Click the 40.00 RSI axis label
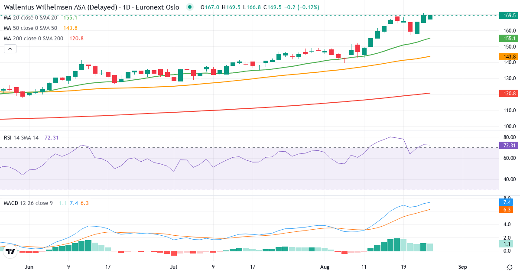The image size is (520, 273). pos(510,179)
